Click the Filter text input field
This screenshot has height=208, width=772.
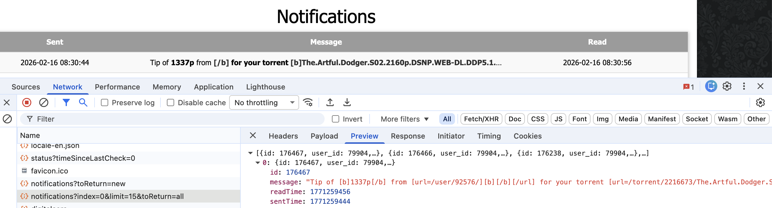point(176,119)
